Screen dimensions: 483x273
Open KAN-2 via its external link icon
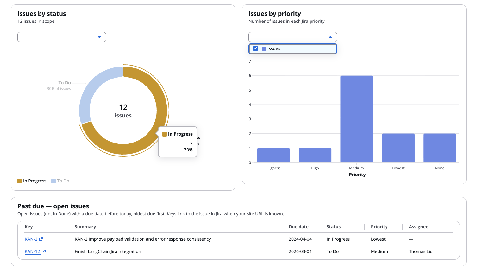pyautogui.click(x=41, y=239)
